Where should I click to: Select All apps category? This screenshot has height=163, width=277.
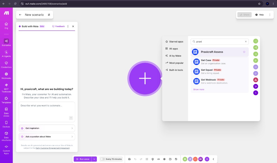click(172, 49)
